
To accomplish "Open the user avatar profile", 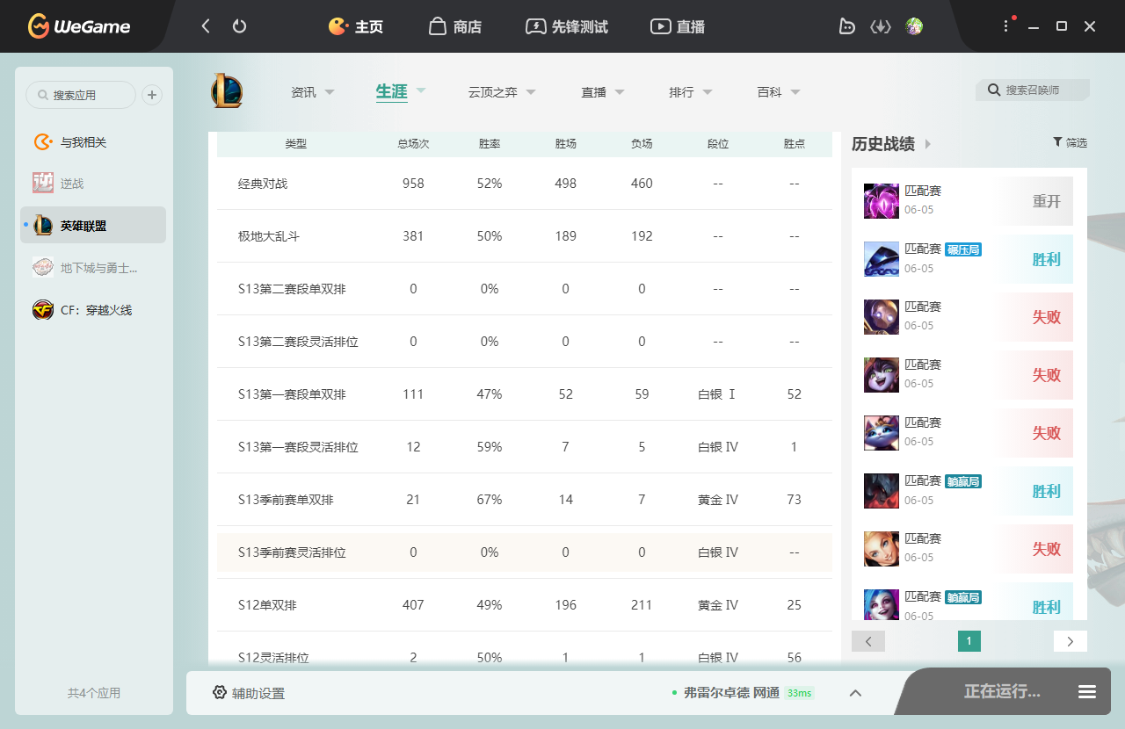I will (914, 26).
